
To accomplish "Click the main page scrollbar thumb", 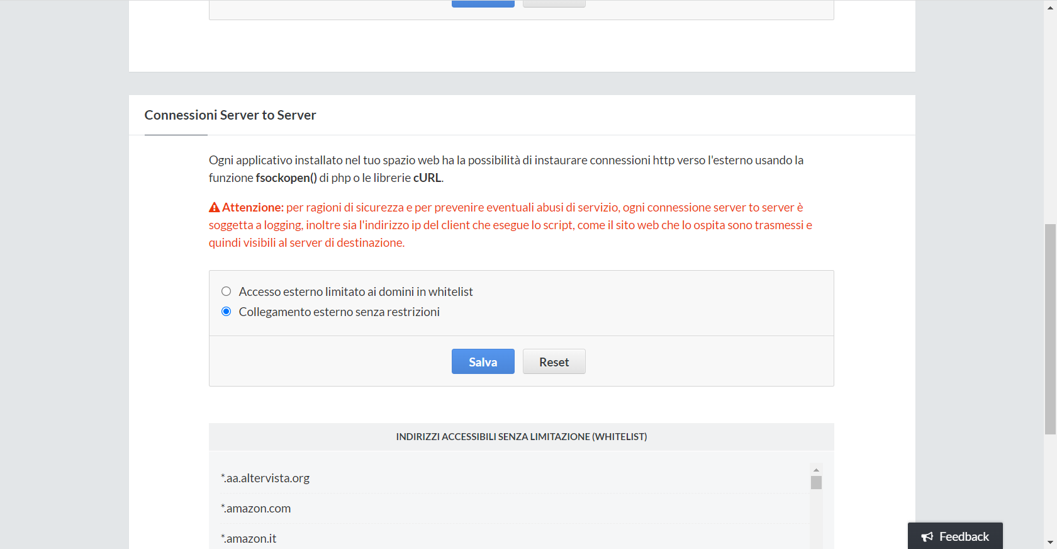I will click(1050, 327).
